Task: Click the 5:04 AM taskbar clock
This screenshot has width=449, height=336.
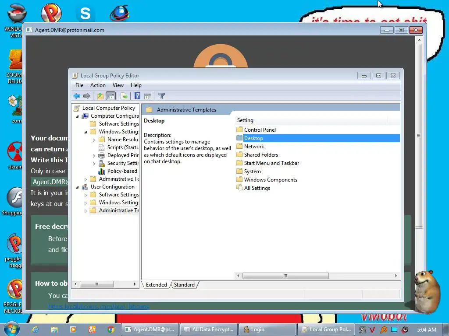Action: click(x=427, y=330)
